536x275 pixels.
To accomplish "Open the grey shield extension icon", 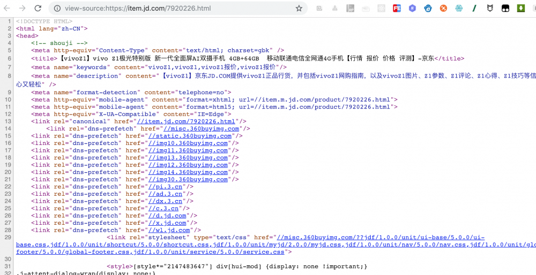I will pyautogui.click(x=490, y=8).
